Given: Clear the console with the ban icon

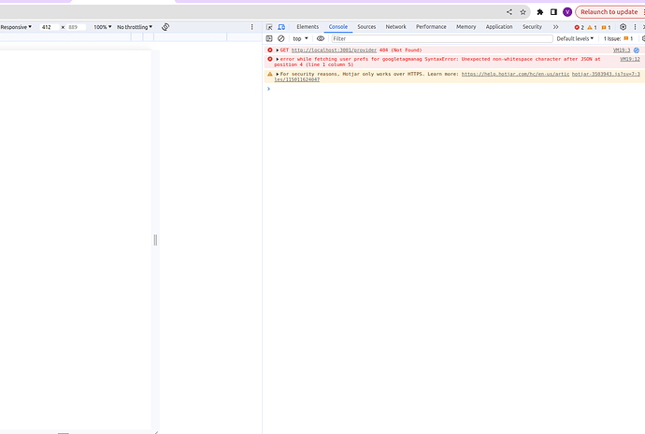Looking at the screenshot, I should pyautogui.click(x=281, y=38).
